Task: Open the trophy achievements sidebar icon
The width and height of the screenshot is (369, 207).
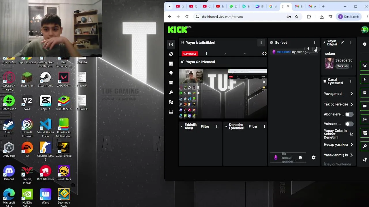Action: (171, 73)
